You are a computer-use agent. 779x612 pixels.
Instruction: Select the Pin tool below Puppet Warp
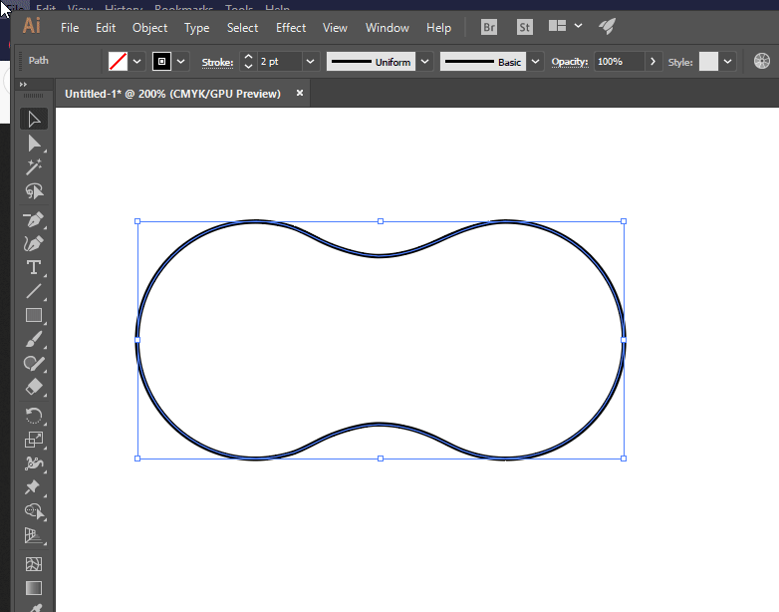coord(34,487)
